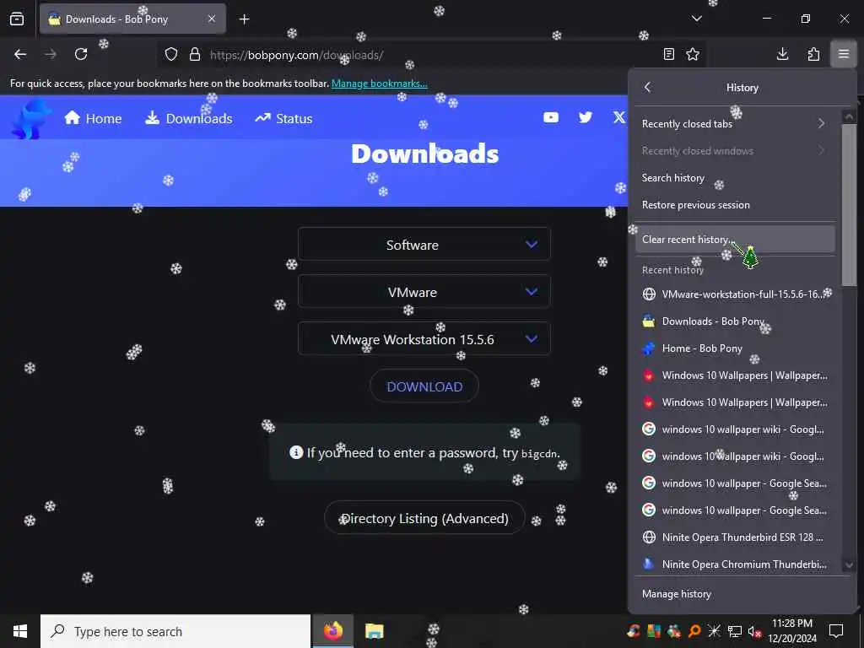
Task: Open Downloads - Bob Pony history entry
Action: 735,321
